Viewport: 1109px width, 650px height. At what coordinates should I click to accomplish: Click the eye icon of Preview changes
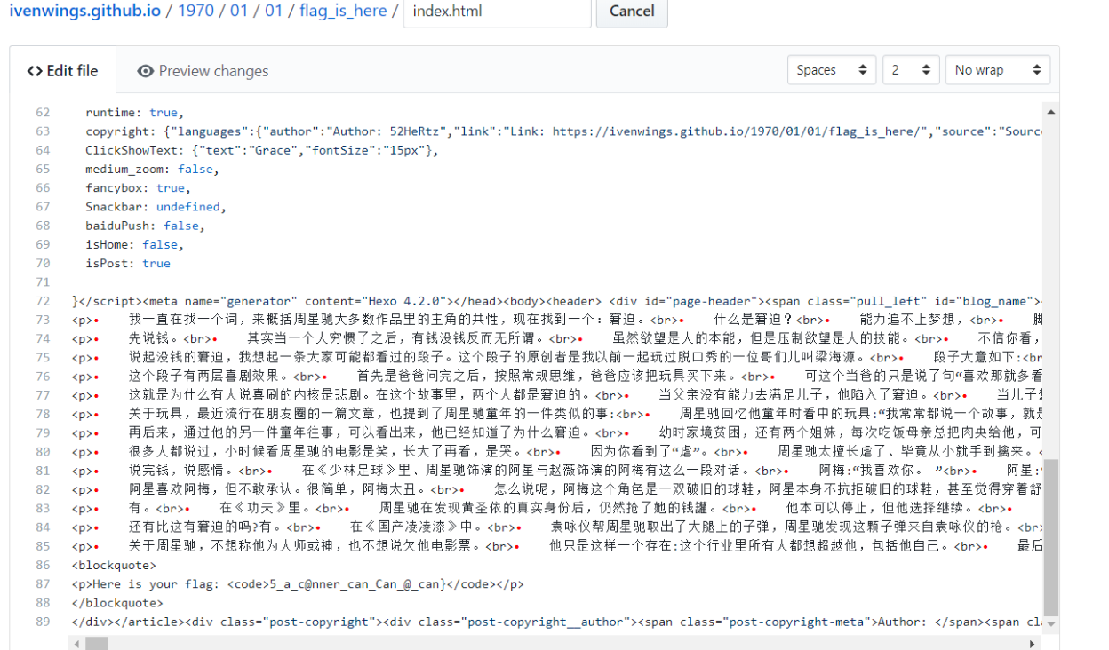pos(146,71)
